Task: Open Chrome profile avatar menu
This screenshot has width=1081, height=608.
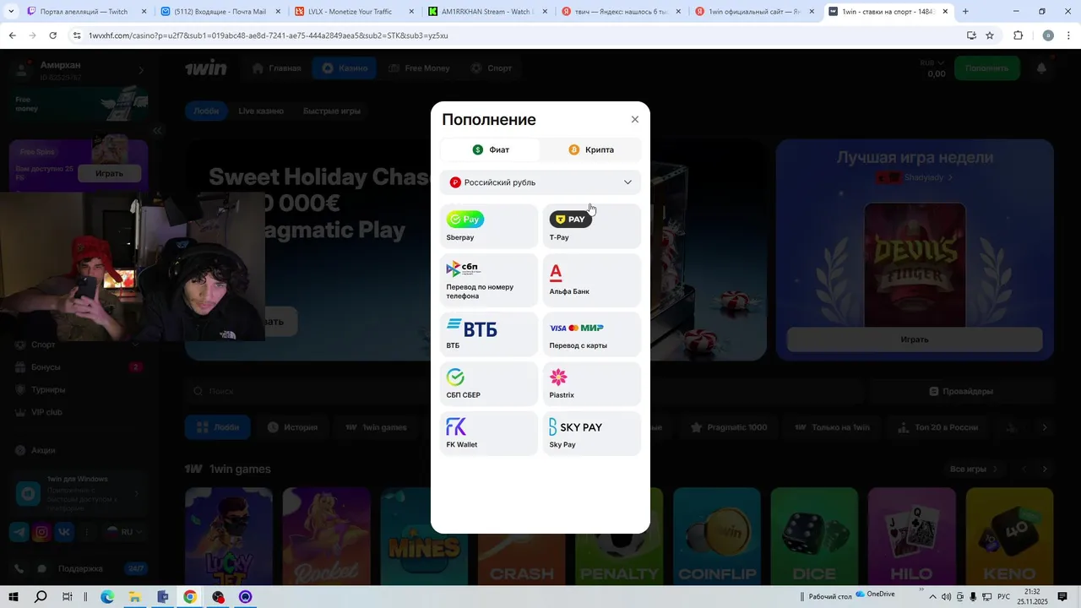Action: (x=1048, y=35)
